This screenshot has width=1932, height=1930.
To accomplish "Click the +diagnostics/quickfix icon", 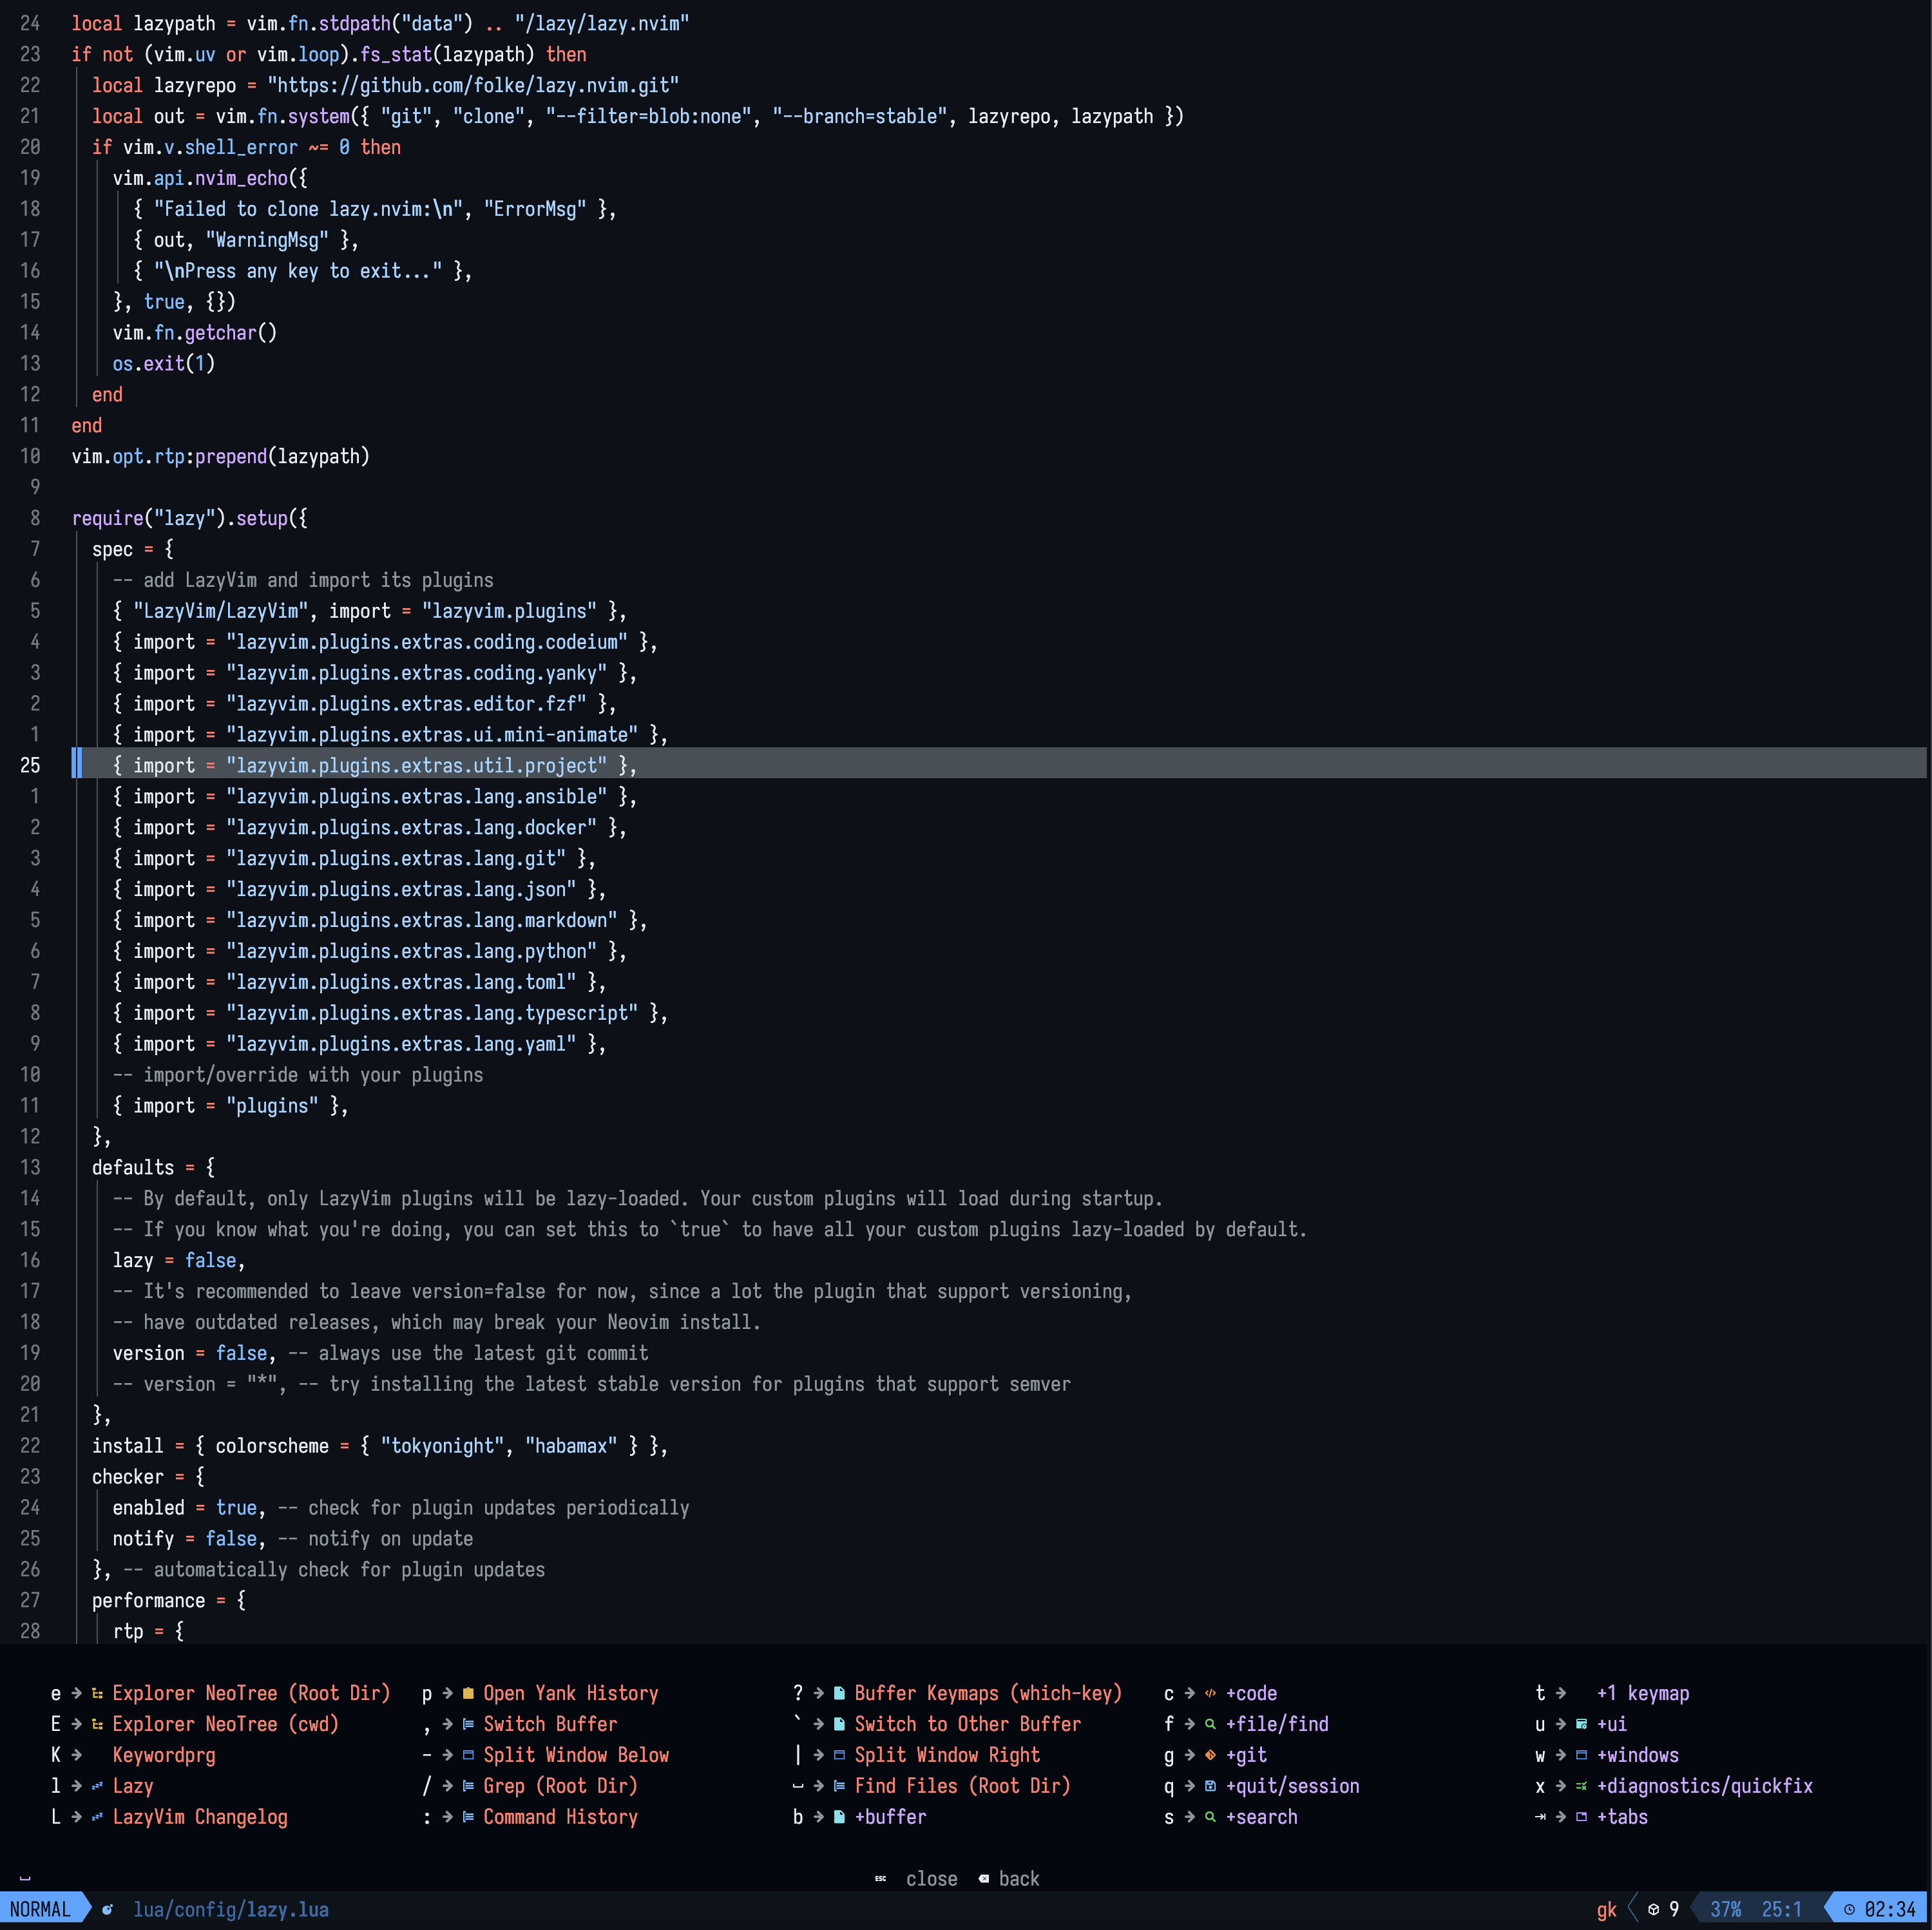I will pyautogui.click(x=1581, y=1786).
